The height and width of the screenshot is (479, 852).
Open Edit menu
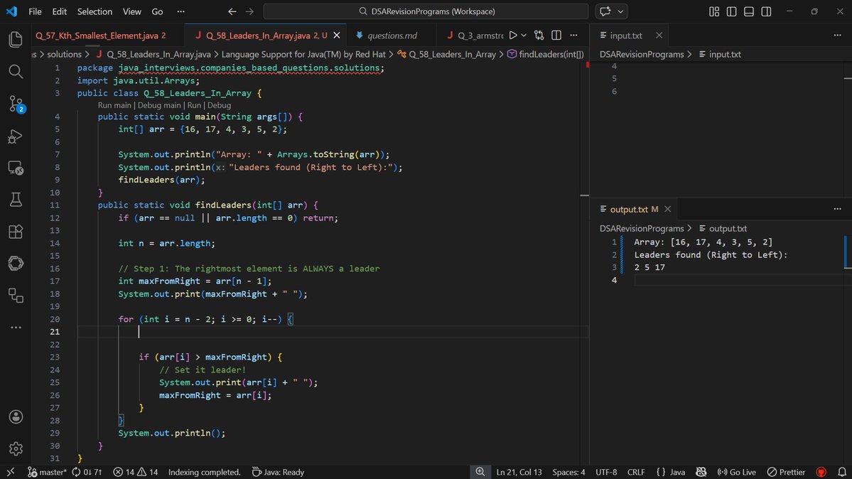(59, 11)
